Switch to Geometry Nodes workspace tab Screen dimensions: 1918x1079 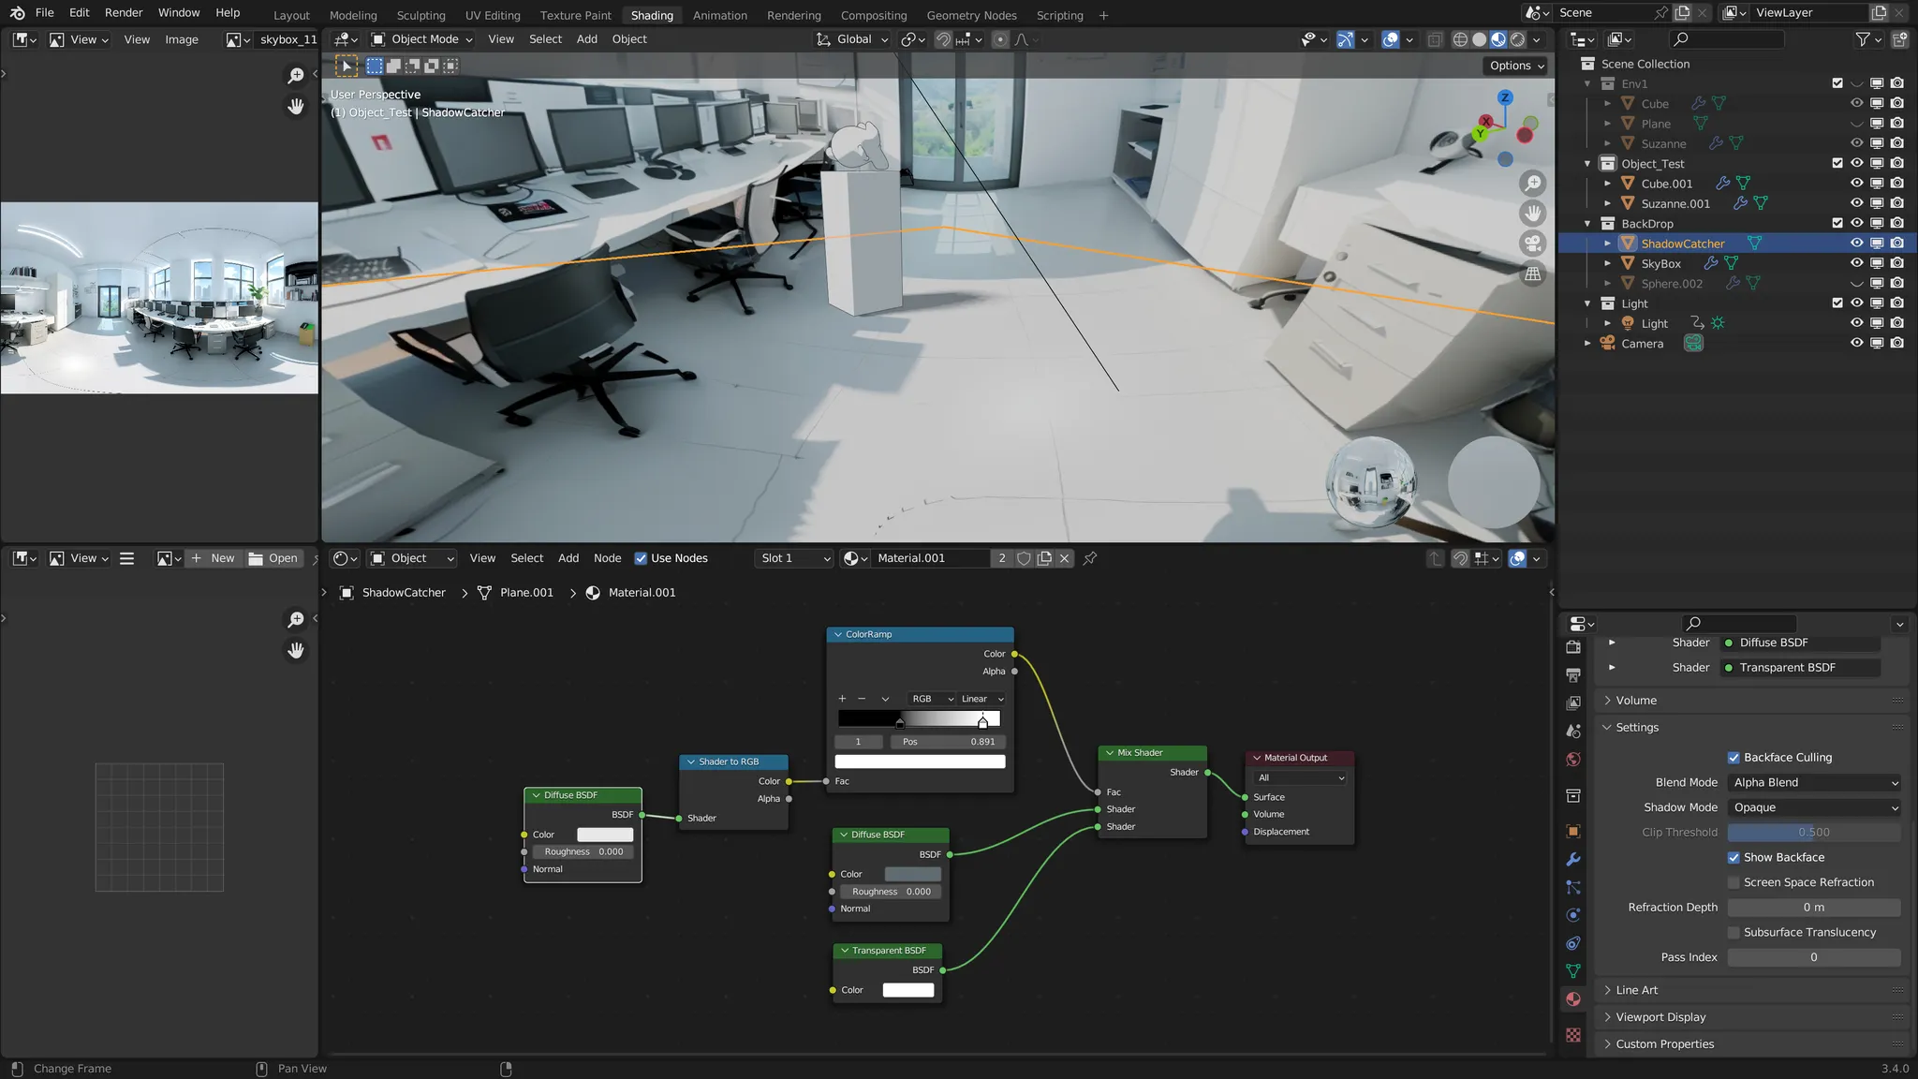click(x=971, y=15)
